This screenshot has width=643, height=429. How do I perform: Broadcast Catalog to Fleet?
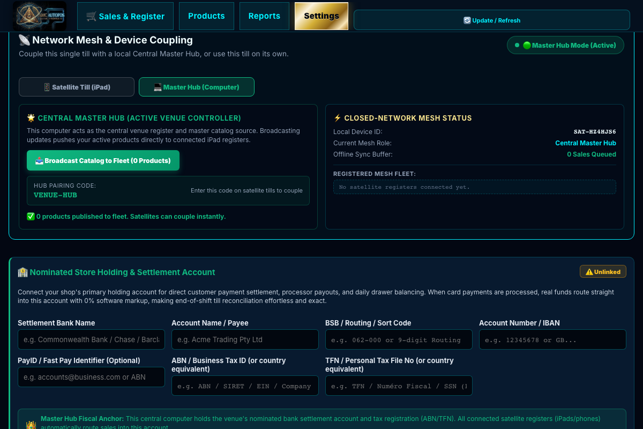(x=103, y=160)
